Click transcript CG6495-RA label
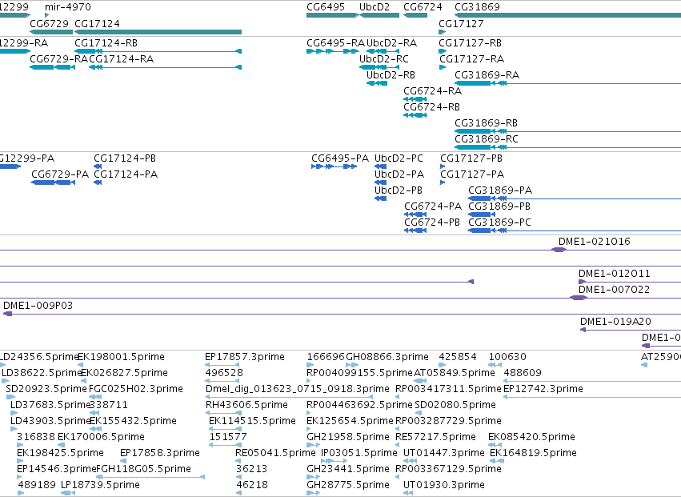681x497 pixels. click(x=336, y=43)
